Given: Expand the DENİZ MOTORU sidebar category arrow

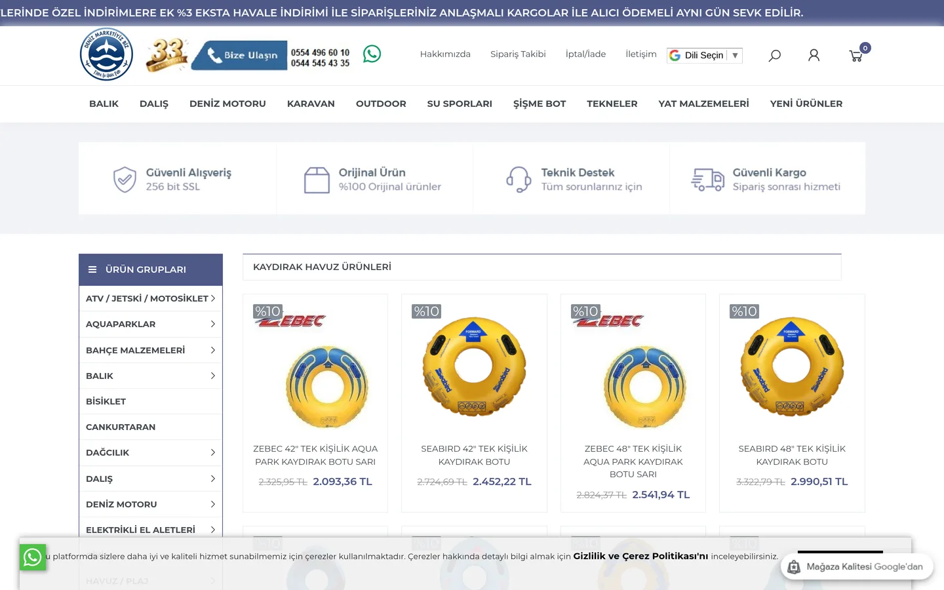Looking at the screenshot, I should pyautogui.click(x=213, y=504).
